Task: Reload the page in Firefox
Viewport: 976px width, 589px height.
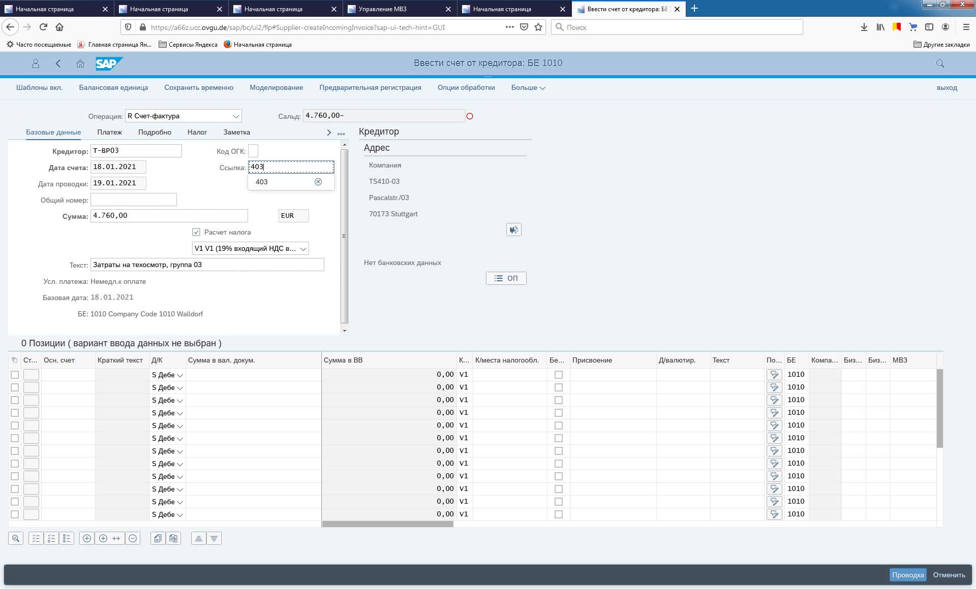Action: click(43, 27)
